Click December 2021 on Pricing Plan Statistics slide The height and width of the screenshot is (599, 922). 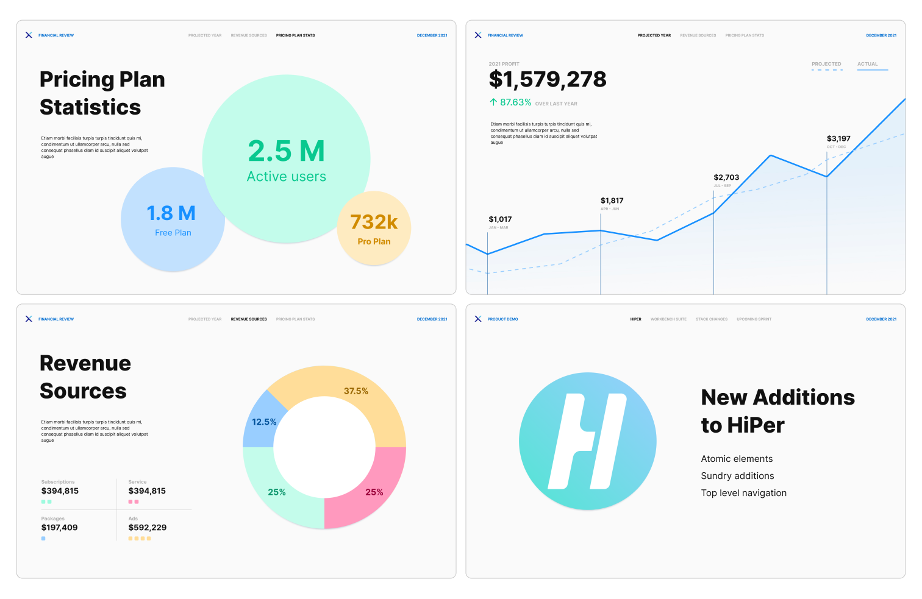(432, 35)
